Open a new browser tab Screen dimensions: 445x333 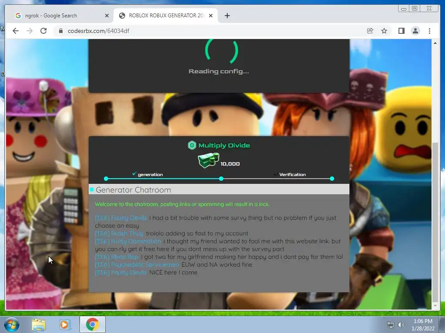(x=227, y=16)
